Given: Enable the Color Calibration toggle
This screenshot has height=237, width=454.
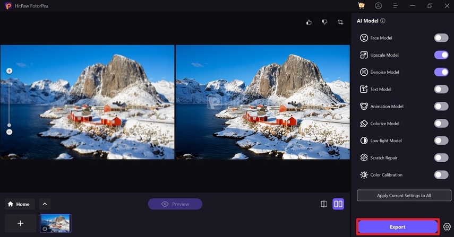Looking at the screenshot, I should [x=441, y=174].
